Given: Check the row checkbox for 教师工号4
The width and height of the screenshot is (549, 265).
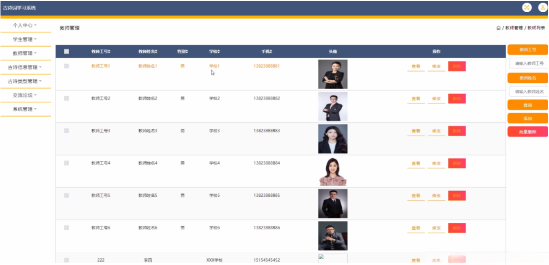Looking at the screenshot, I should (x=67, y=163).
